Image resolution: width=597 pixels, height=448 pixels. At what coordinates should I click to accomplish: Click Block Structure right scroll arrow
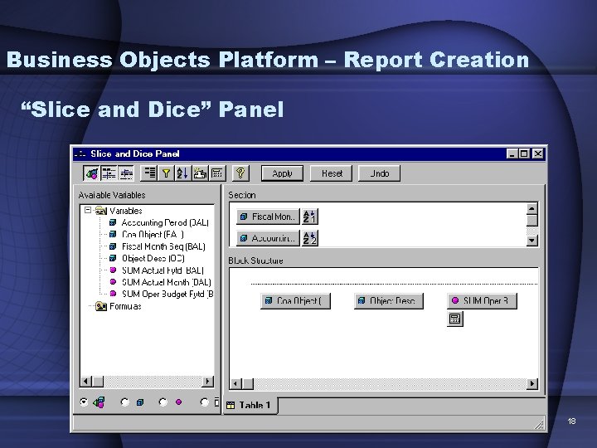click(x=531, y=383)
